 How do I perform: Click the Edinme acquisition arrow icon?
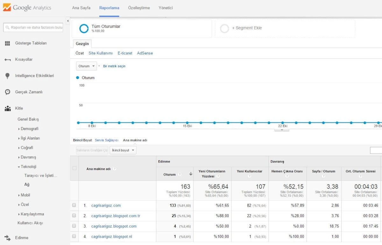coord(8,238)
